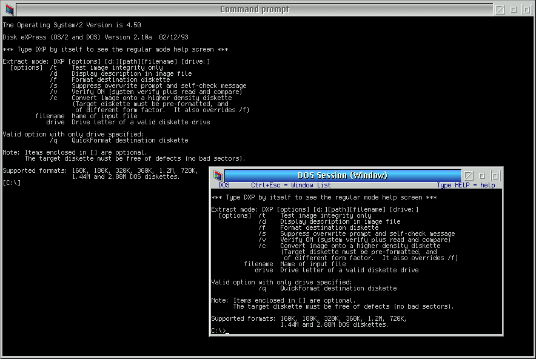Image resolution: width=536 pixels, height=359 pixels.
Task: Click the "DOS" label in DOS Session status line
Action: [224, 186]
